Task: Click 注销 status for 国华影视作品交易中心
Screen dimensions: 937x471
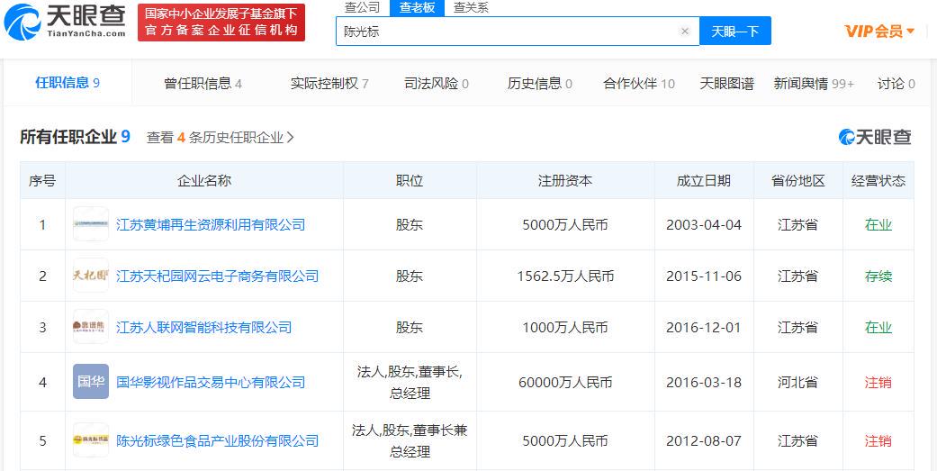Action: 878,382
